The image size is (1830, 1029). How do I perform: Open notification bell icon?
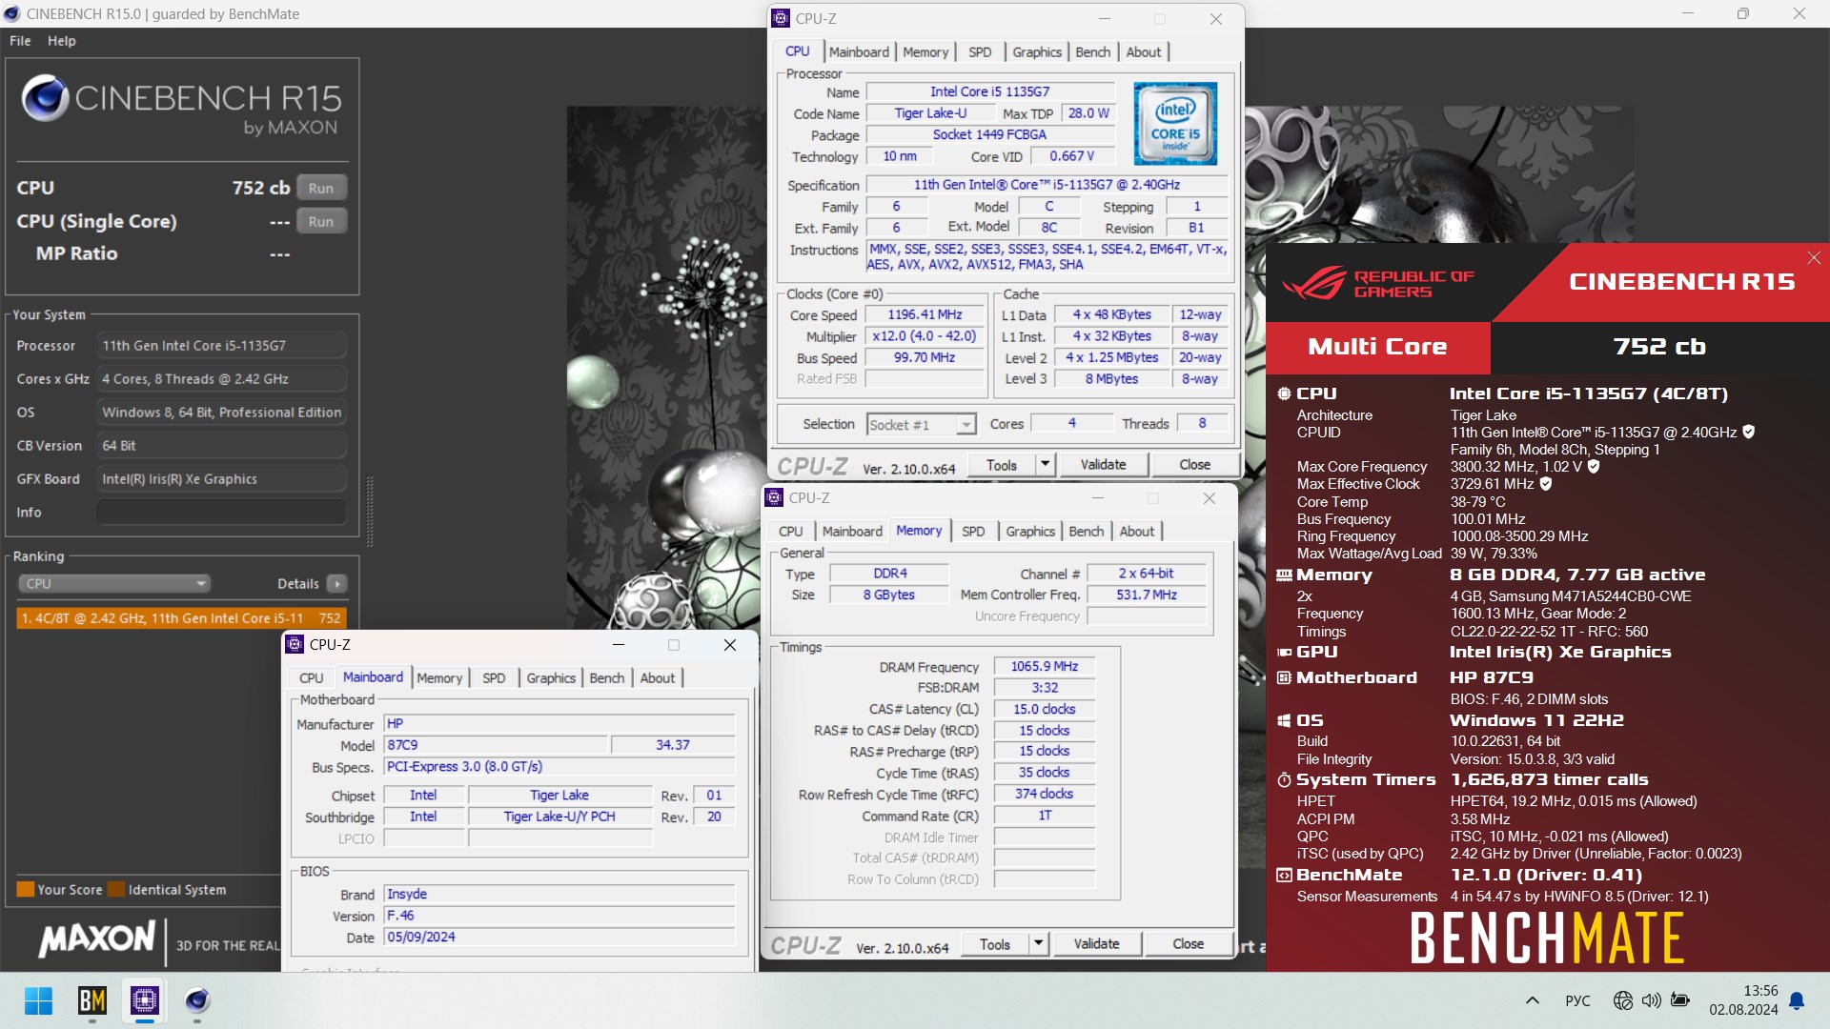1797,1000
